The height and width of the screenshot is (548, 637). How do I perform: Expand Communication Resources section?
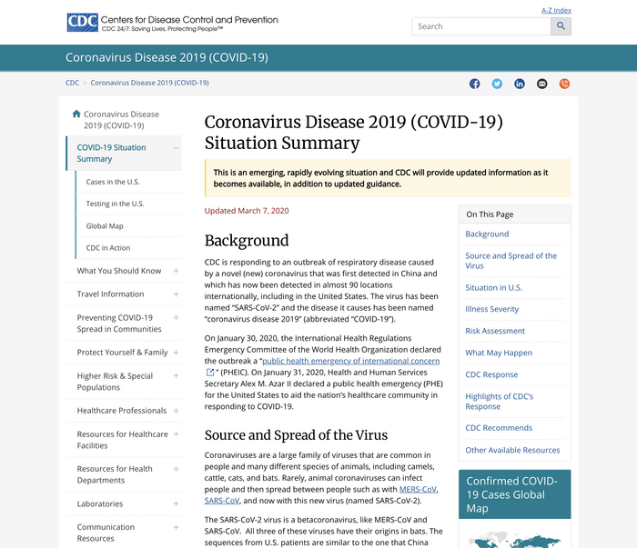(x=176, y=527)
